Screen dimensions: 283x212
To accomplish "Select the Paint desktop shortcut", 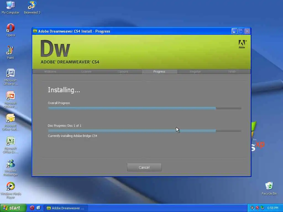I will 11,53.
